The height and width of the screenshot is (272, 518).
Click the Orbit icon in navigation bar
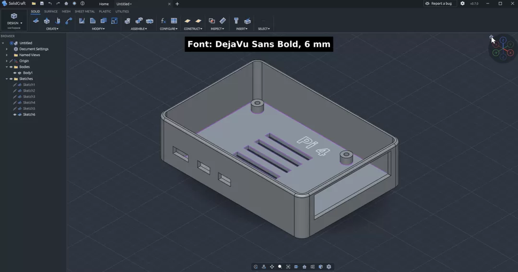[256, 267]
